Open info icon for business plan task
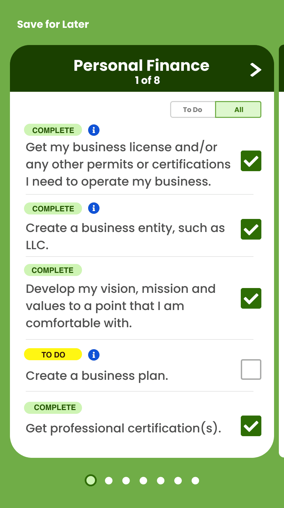284x508 pixels. [94, 355]
